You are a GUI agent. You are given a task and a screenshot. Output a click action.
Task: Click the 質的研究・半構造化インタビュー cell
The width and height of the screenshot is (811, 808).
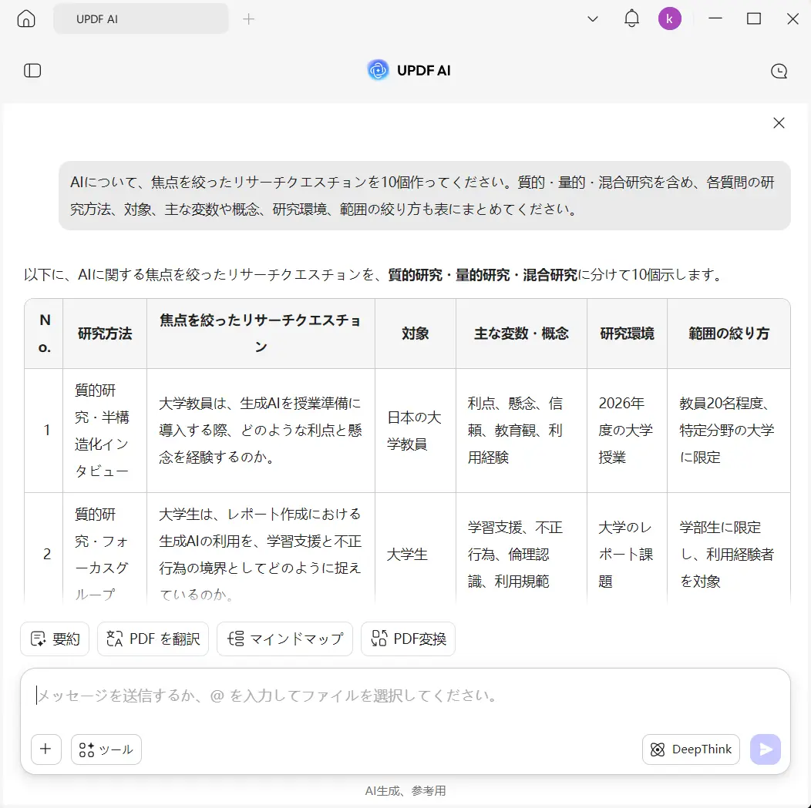tap(105, 431)
